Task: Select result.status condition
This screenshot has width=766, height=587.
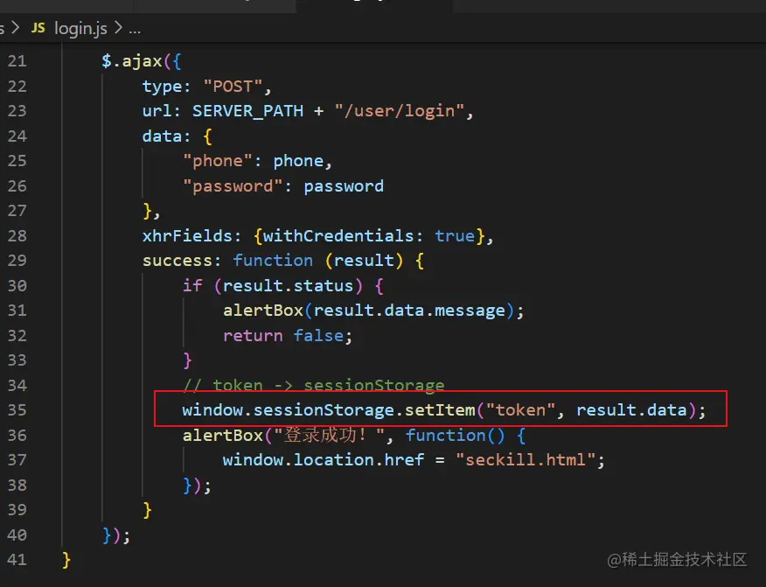Action: 289,285
